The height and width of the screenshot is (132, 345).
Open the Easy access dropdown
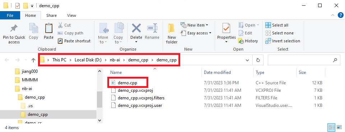pyautogui.click(x=196, y=33)
